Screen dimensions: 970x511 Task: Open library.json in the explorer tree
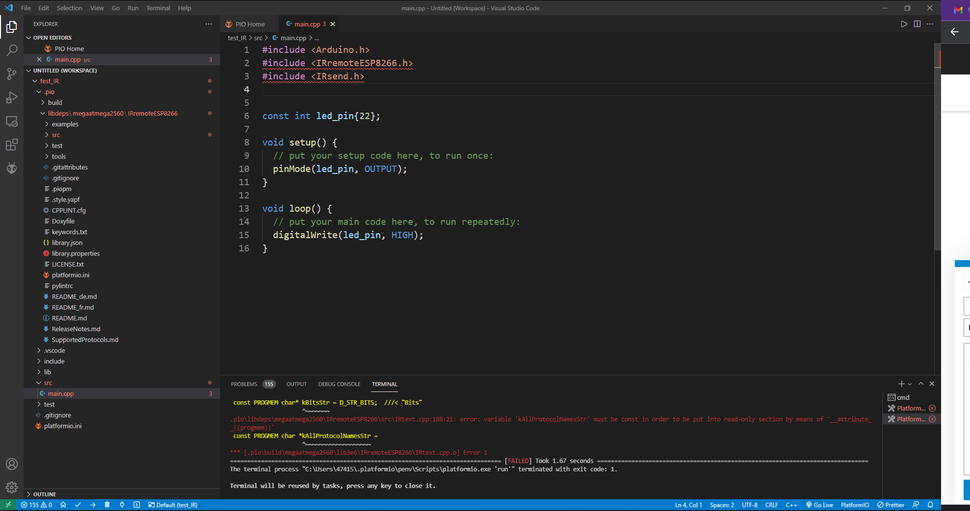67,243
